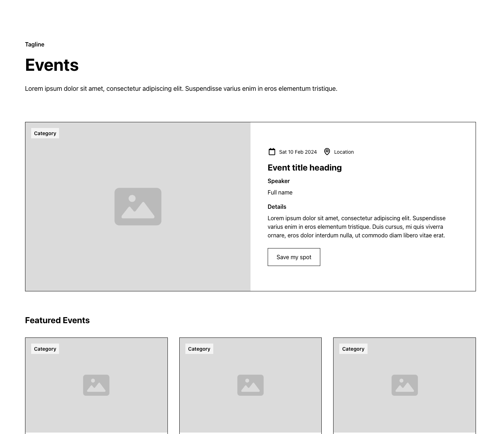Viewport: 501px width, 434px height.
Task: Open the Category tag on the first featured card
Action: tap(45, 349)
